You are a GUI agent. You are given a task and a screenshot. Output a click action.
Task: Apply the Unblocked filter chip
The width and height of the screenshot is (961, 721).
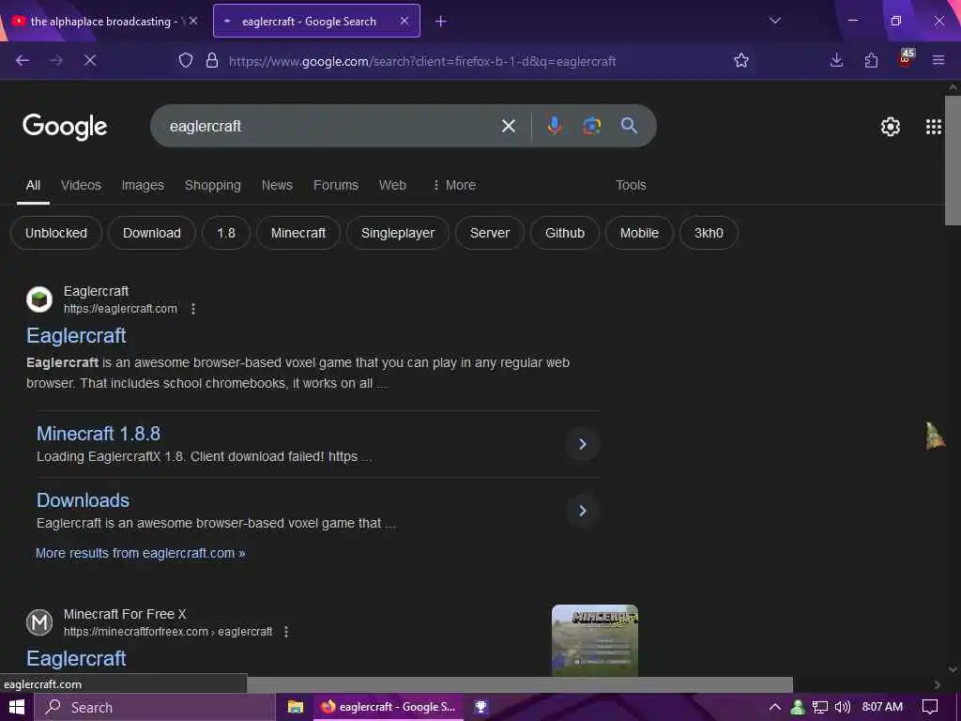click(55, 233)
